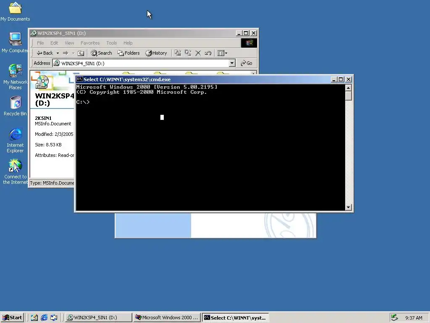Switch to Select C:\WINNT taskbar button
Viewport: 430px width, 323px height.
tap(235, 318)
